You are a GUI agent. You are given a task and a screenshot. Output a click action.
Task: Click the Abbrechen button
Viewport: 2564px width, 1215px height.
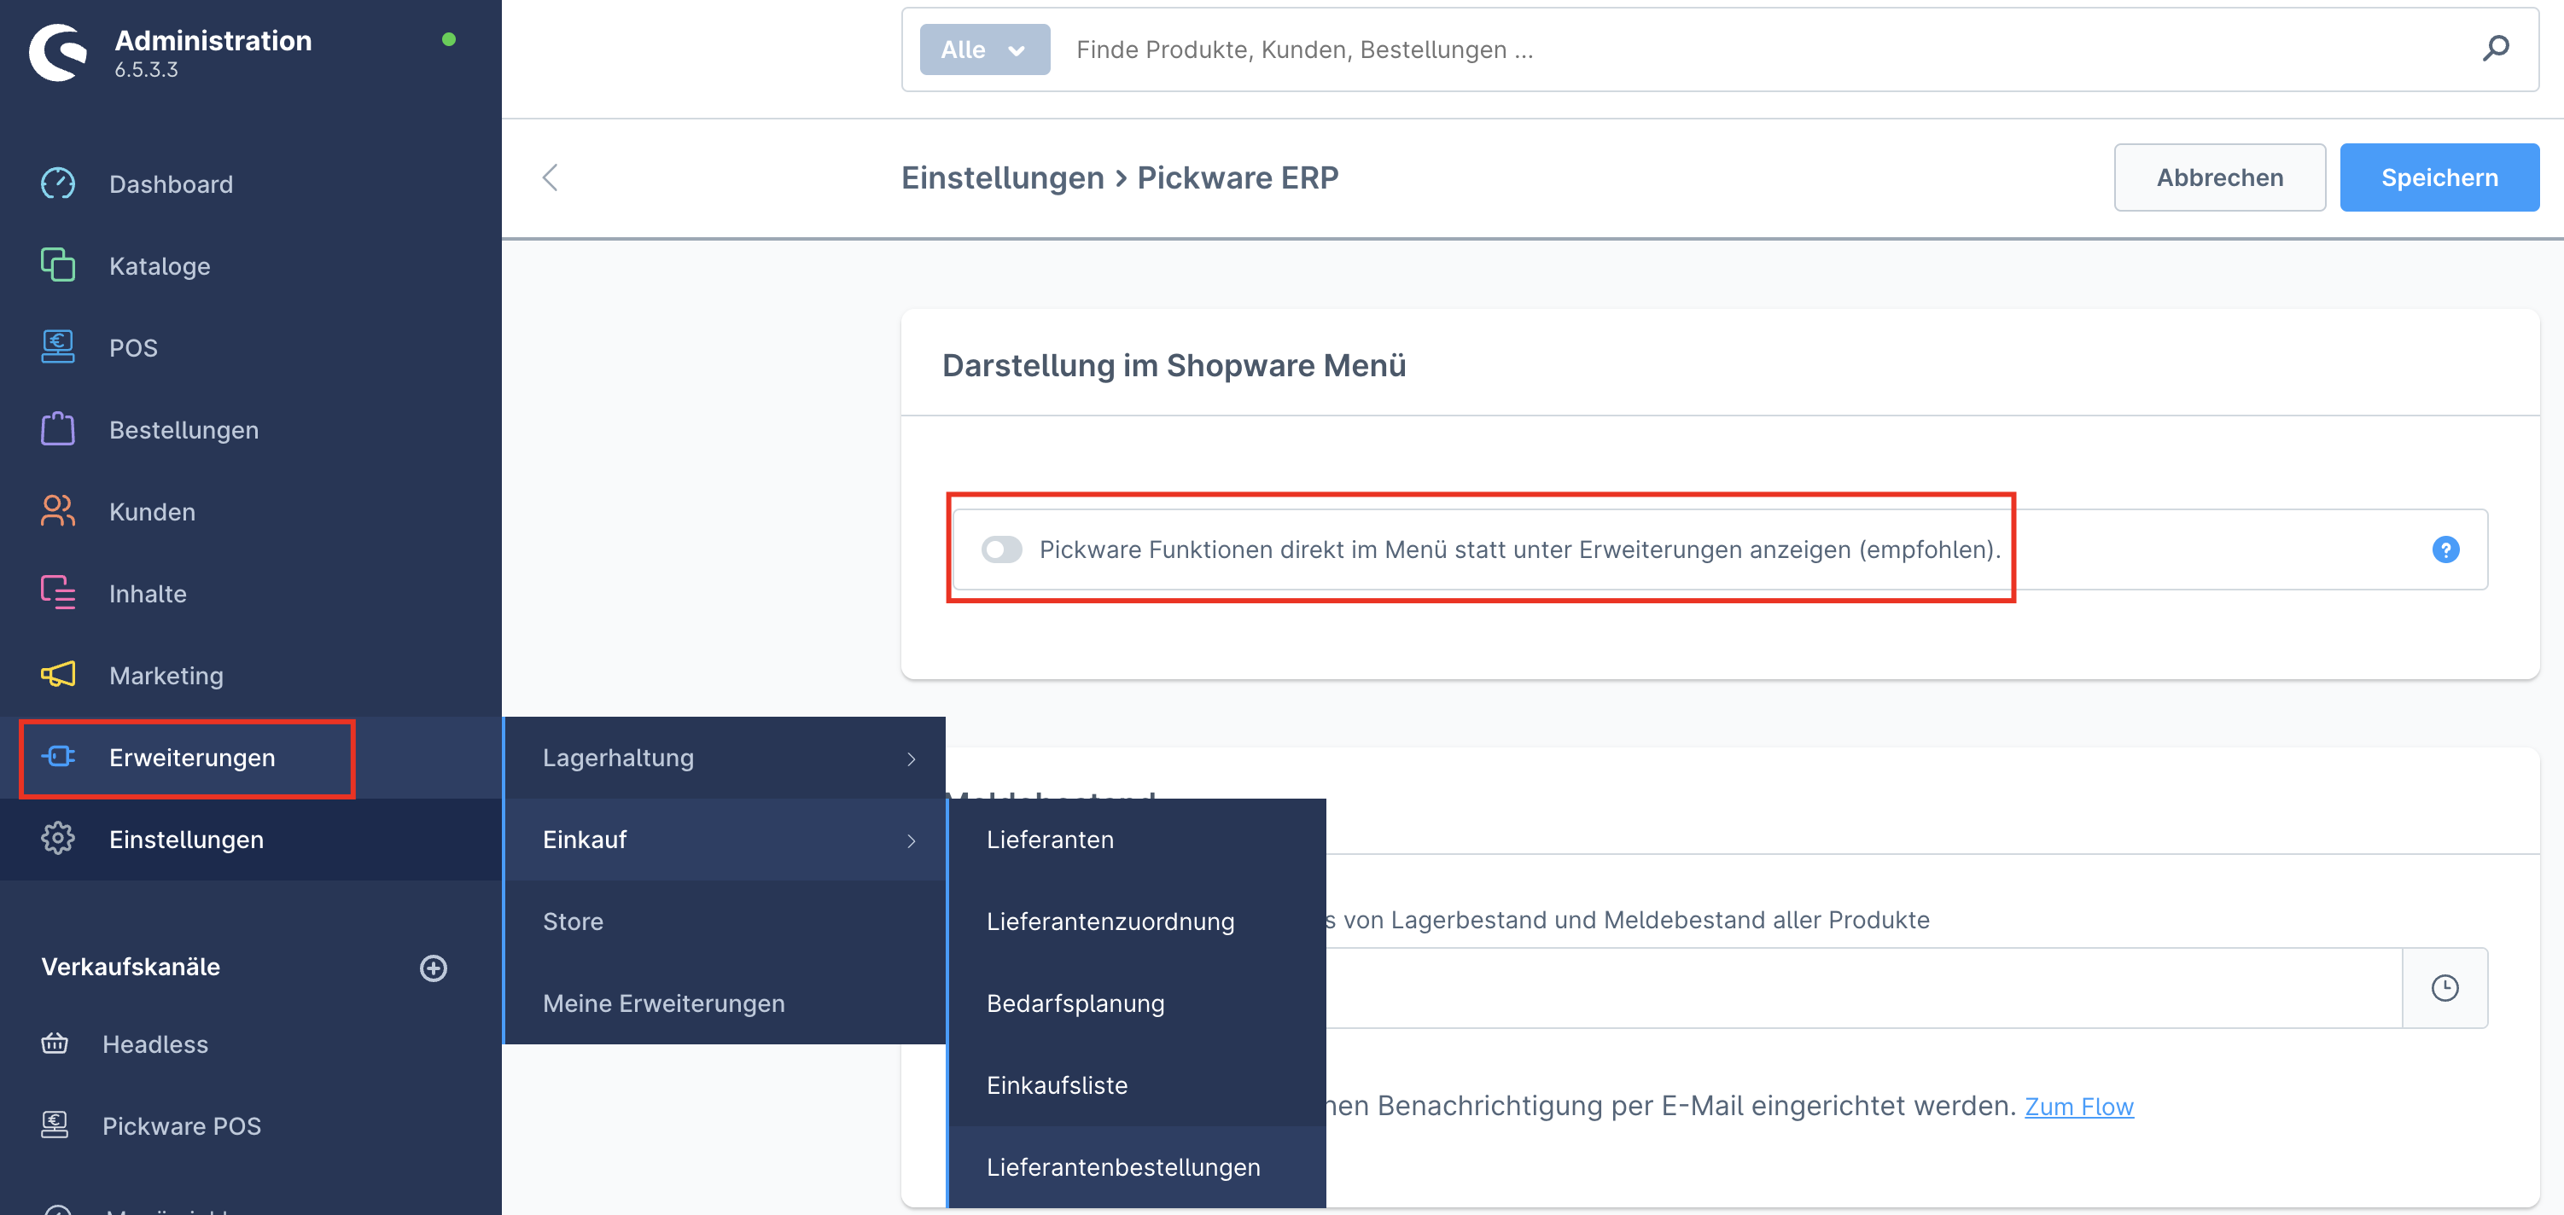click(x=2218, y=177)
